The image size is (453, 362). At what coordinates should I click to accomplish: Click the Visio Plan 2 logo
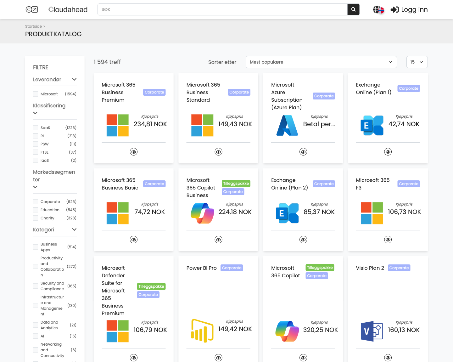pyautogui.click(x=372, y=331)
